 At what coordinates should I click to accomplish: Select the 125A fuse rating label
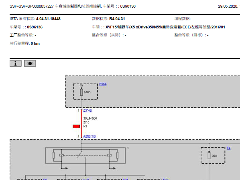(87, 92)
